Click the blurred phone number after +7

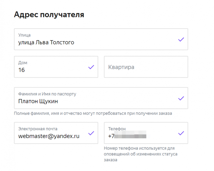pos(131,136)
